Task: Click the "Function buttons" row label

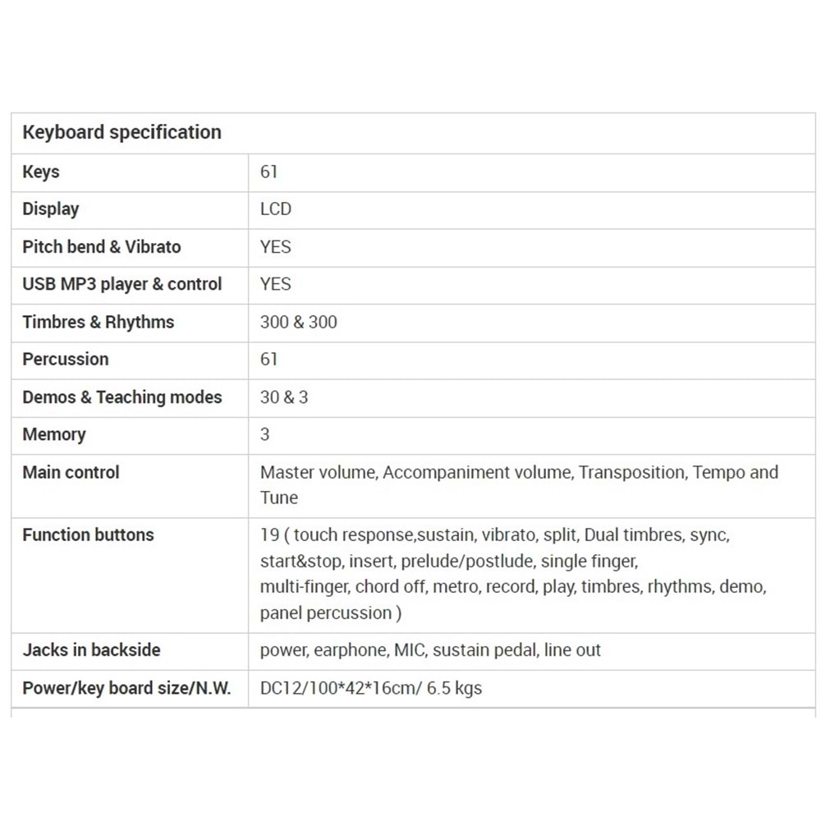Action: pyautogui.click(x=89, y=535)
